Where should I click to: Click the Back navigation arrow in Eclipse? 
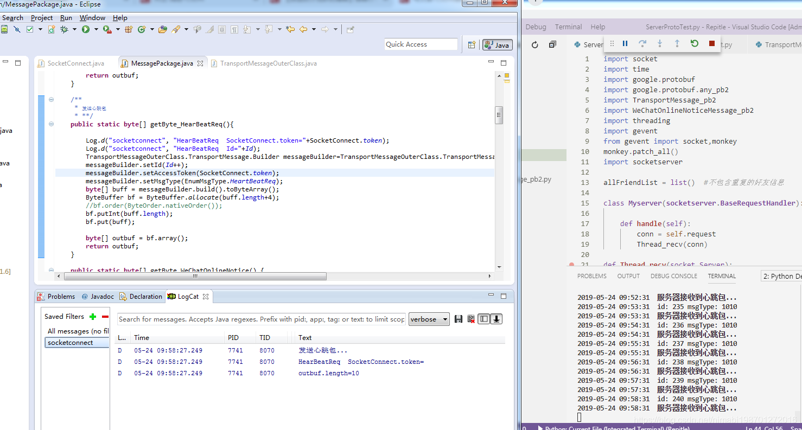(303, 29)
